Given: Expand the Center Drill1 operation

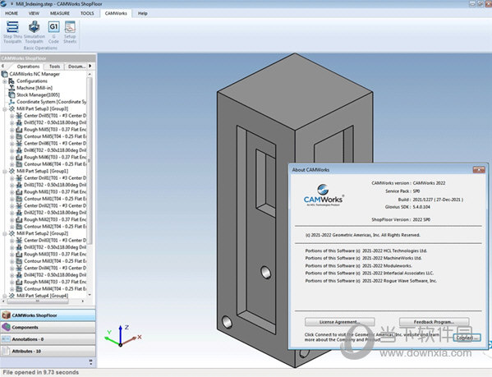Looking at the screenshot, I should coord(12,178).
